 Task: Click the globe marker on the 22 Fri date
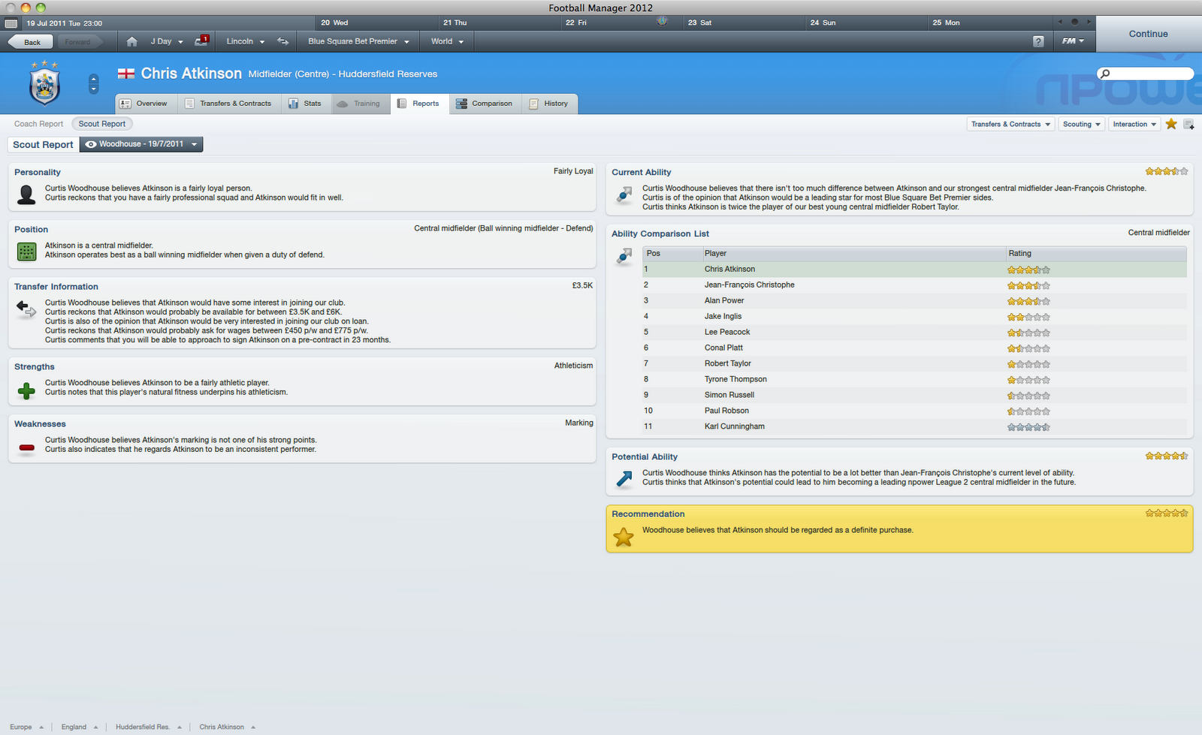click(x=662, y=21)
